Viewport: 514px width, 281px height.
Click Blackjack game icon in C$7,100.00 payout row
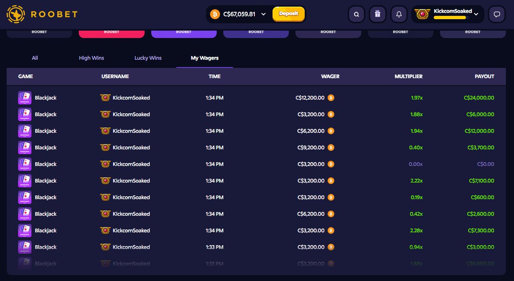(24, 181)
